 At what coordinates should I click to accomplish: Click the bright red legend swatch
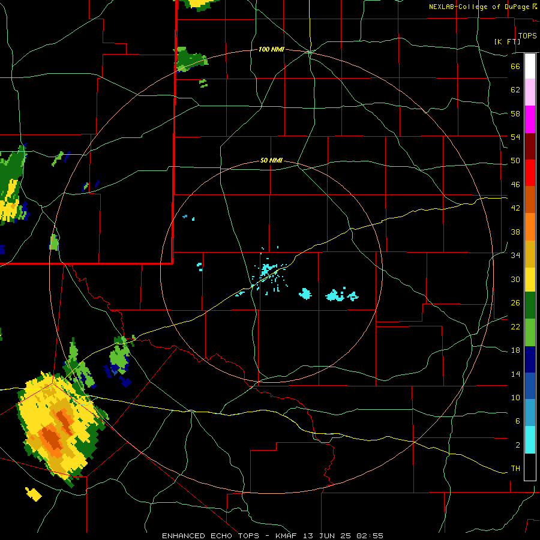(530, 173)
